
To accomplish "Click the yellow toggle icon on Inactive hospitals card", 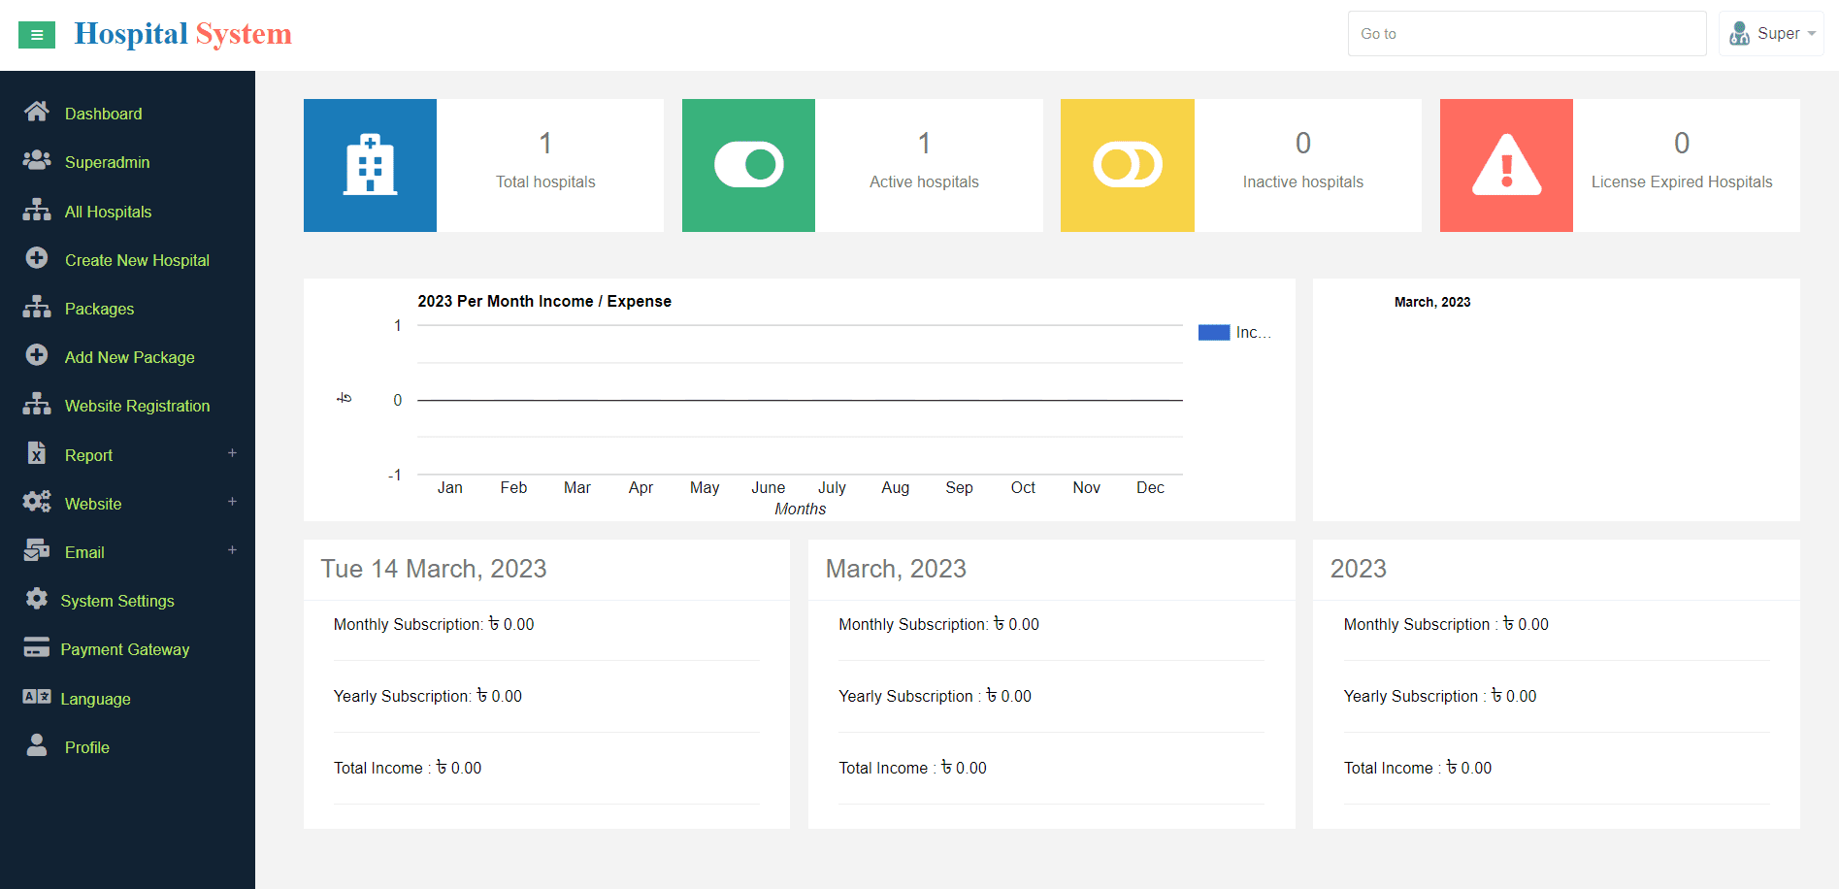I will [1127, 165].
